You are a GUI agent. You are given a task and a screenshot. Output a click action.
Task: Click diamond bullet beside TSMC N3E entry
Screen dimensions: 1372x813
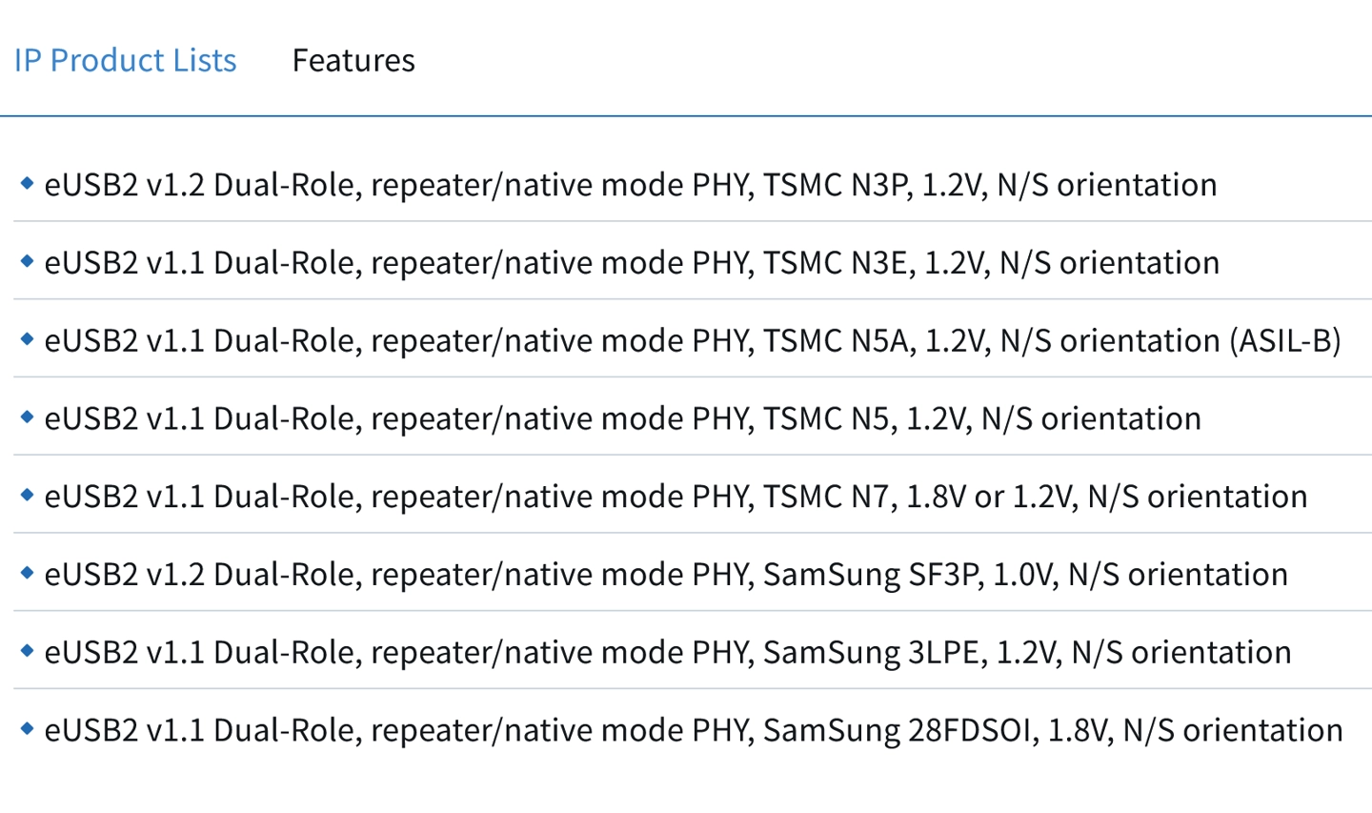27,261
